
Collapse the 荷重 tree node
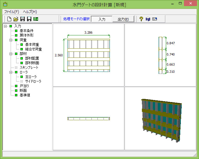[11, 40]
